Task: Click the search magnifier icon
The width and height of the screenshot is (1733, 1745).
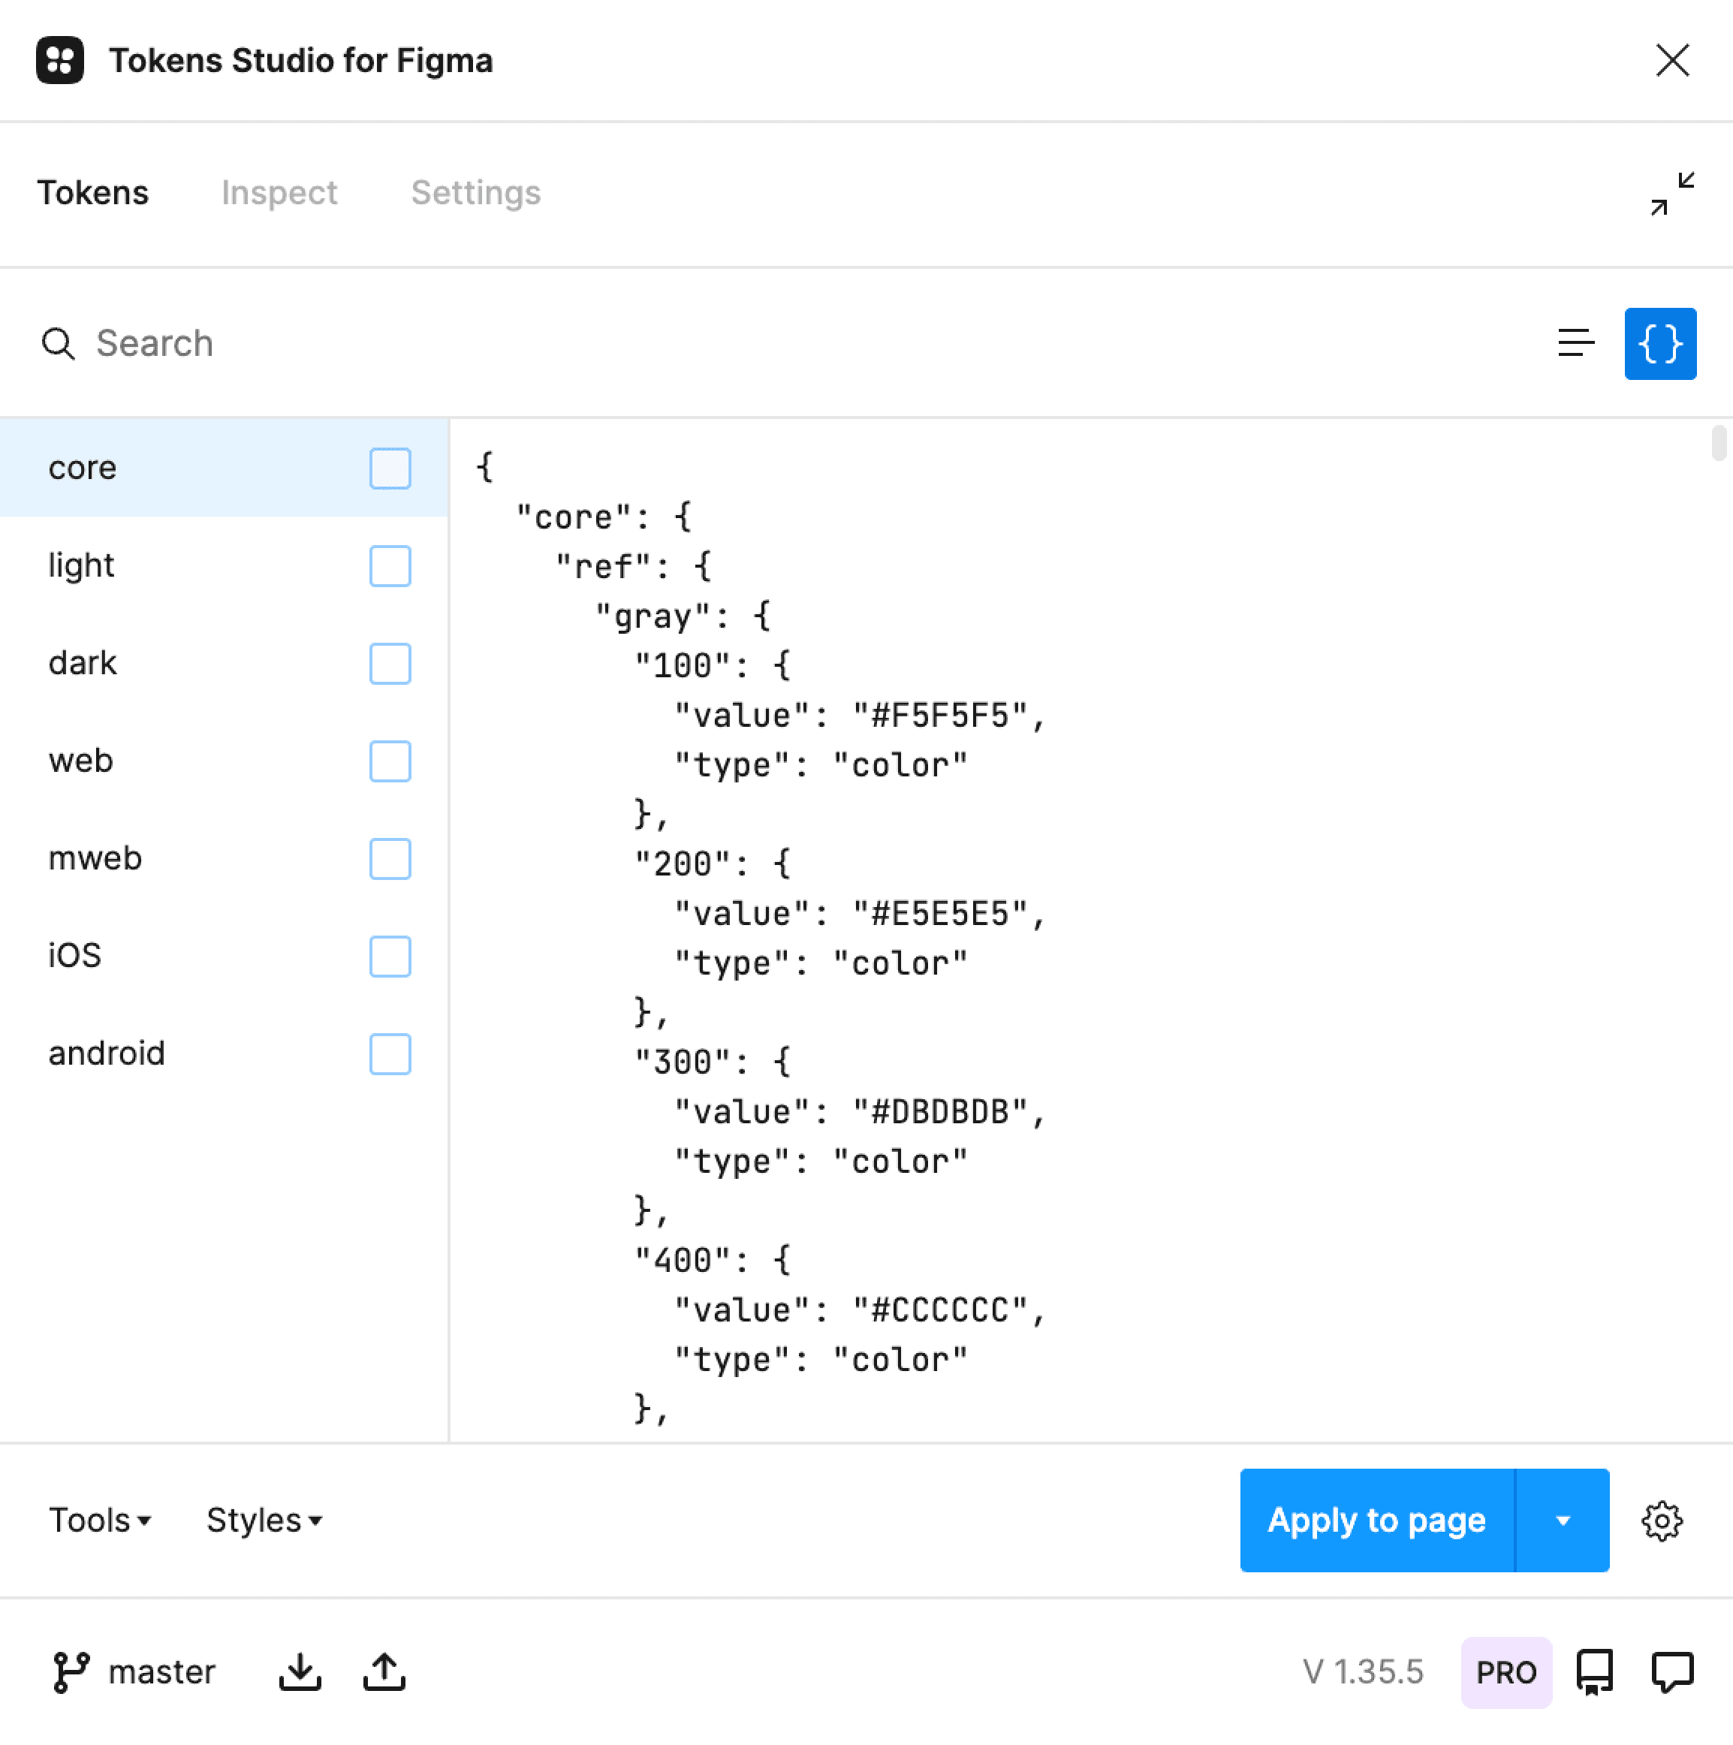Action: point(59,343)
